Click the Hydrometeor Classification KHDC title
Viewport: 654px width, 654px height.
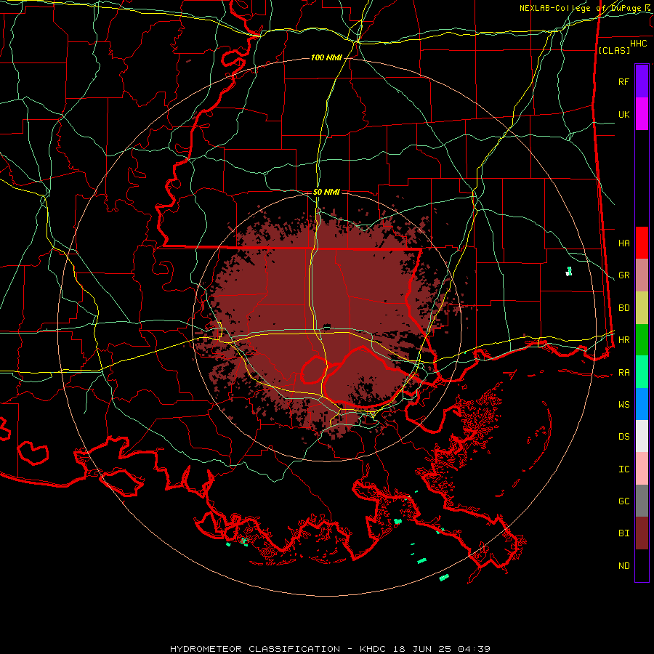coord(330,649)
